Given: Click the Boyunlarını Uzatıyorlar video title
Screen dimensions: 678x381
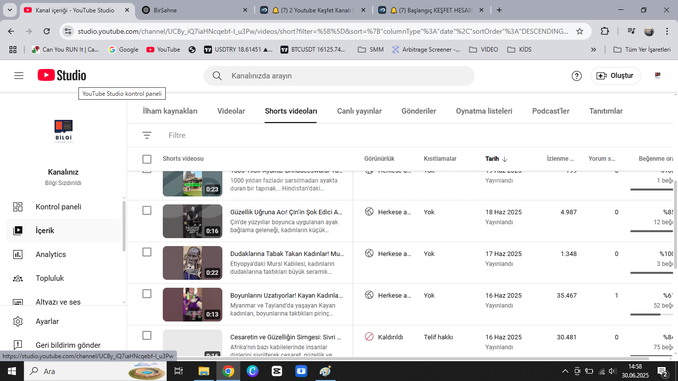Looking at the screenshot, I should 286,295.
